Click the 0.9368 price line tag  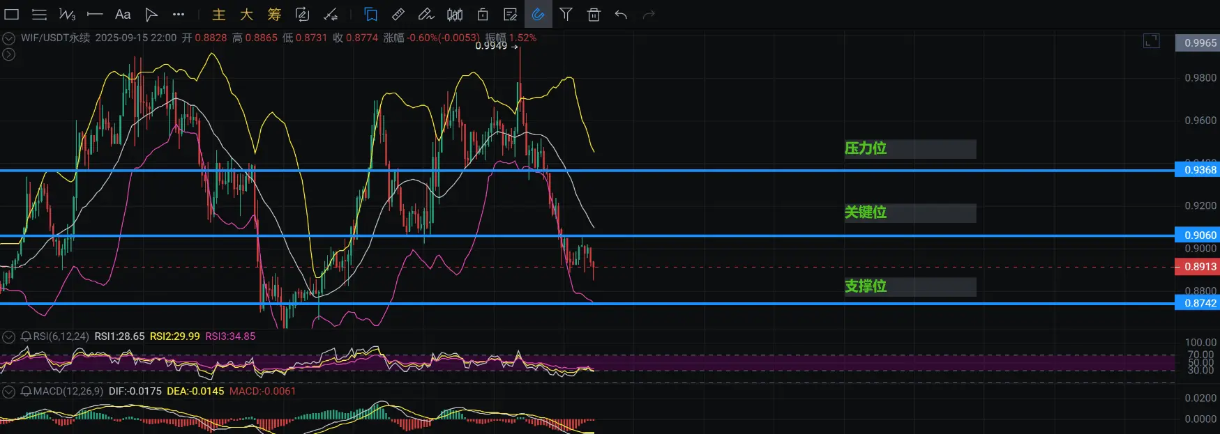pos(1198,170)
